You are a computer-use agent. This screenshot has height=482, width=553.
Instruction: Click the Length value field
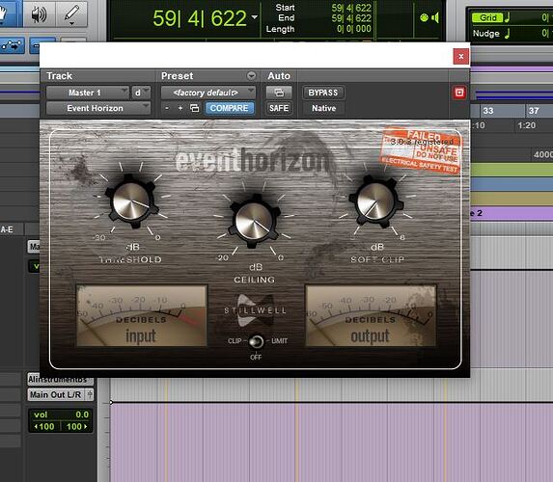click(x=353, y=29)
